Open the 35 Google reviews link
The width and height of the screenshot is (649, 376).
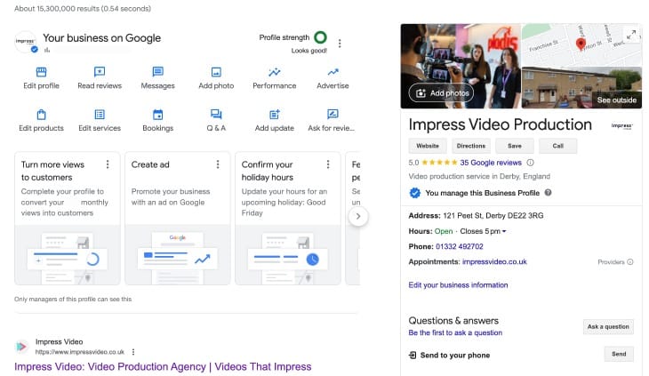pyautogui.click(x=490, y=163)
